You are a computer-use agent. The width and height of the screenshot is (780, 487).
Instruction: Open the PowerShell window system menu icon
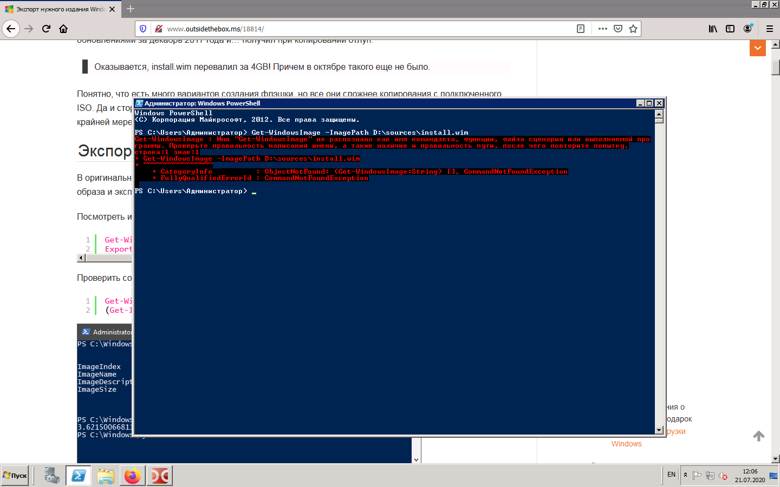coord(139,103)
